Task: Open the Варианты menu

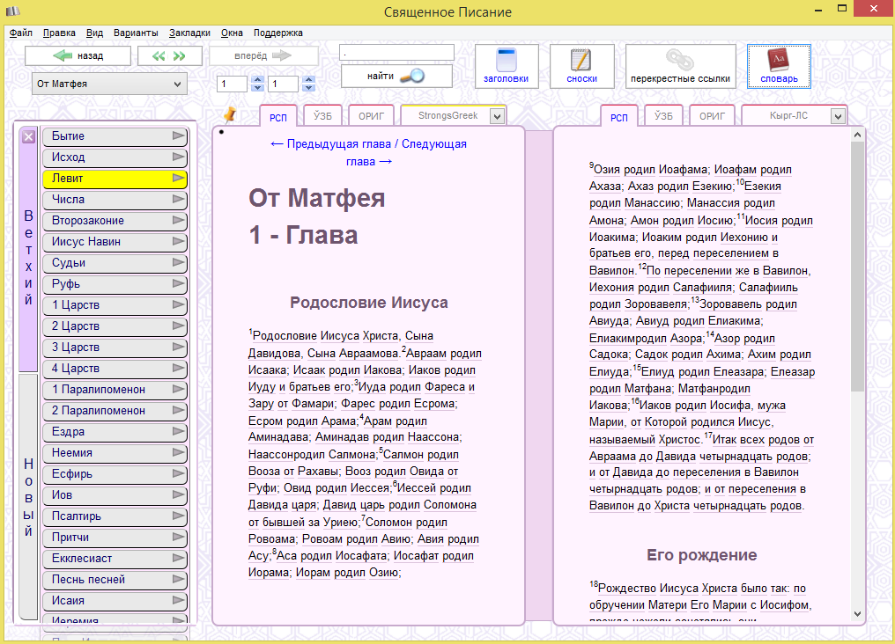Action: point(136,33)
